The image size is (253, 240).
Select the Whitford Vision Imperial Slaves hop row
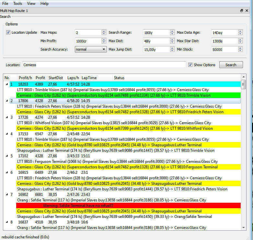click(128, 123)
